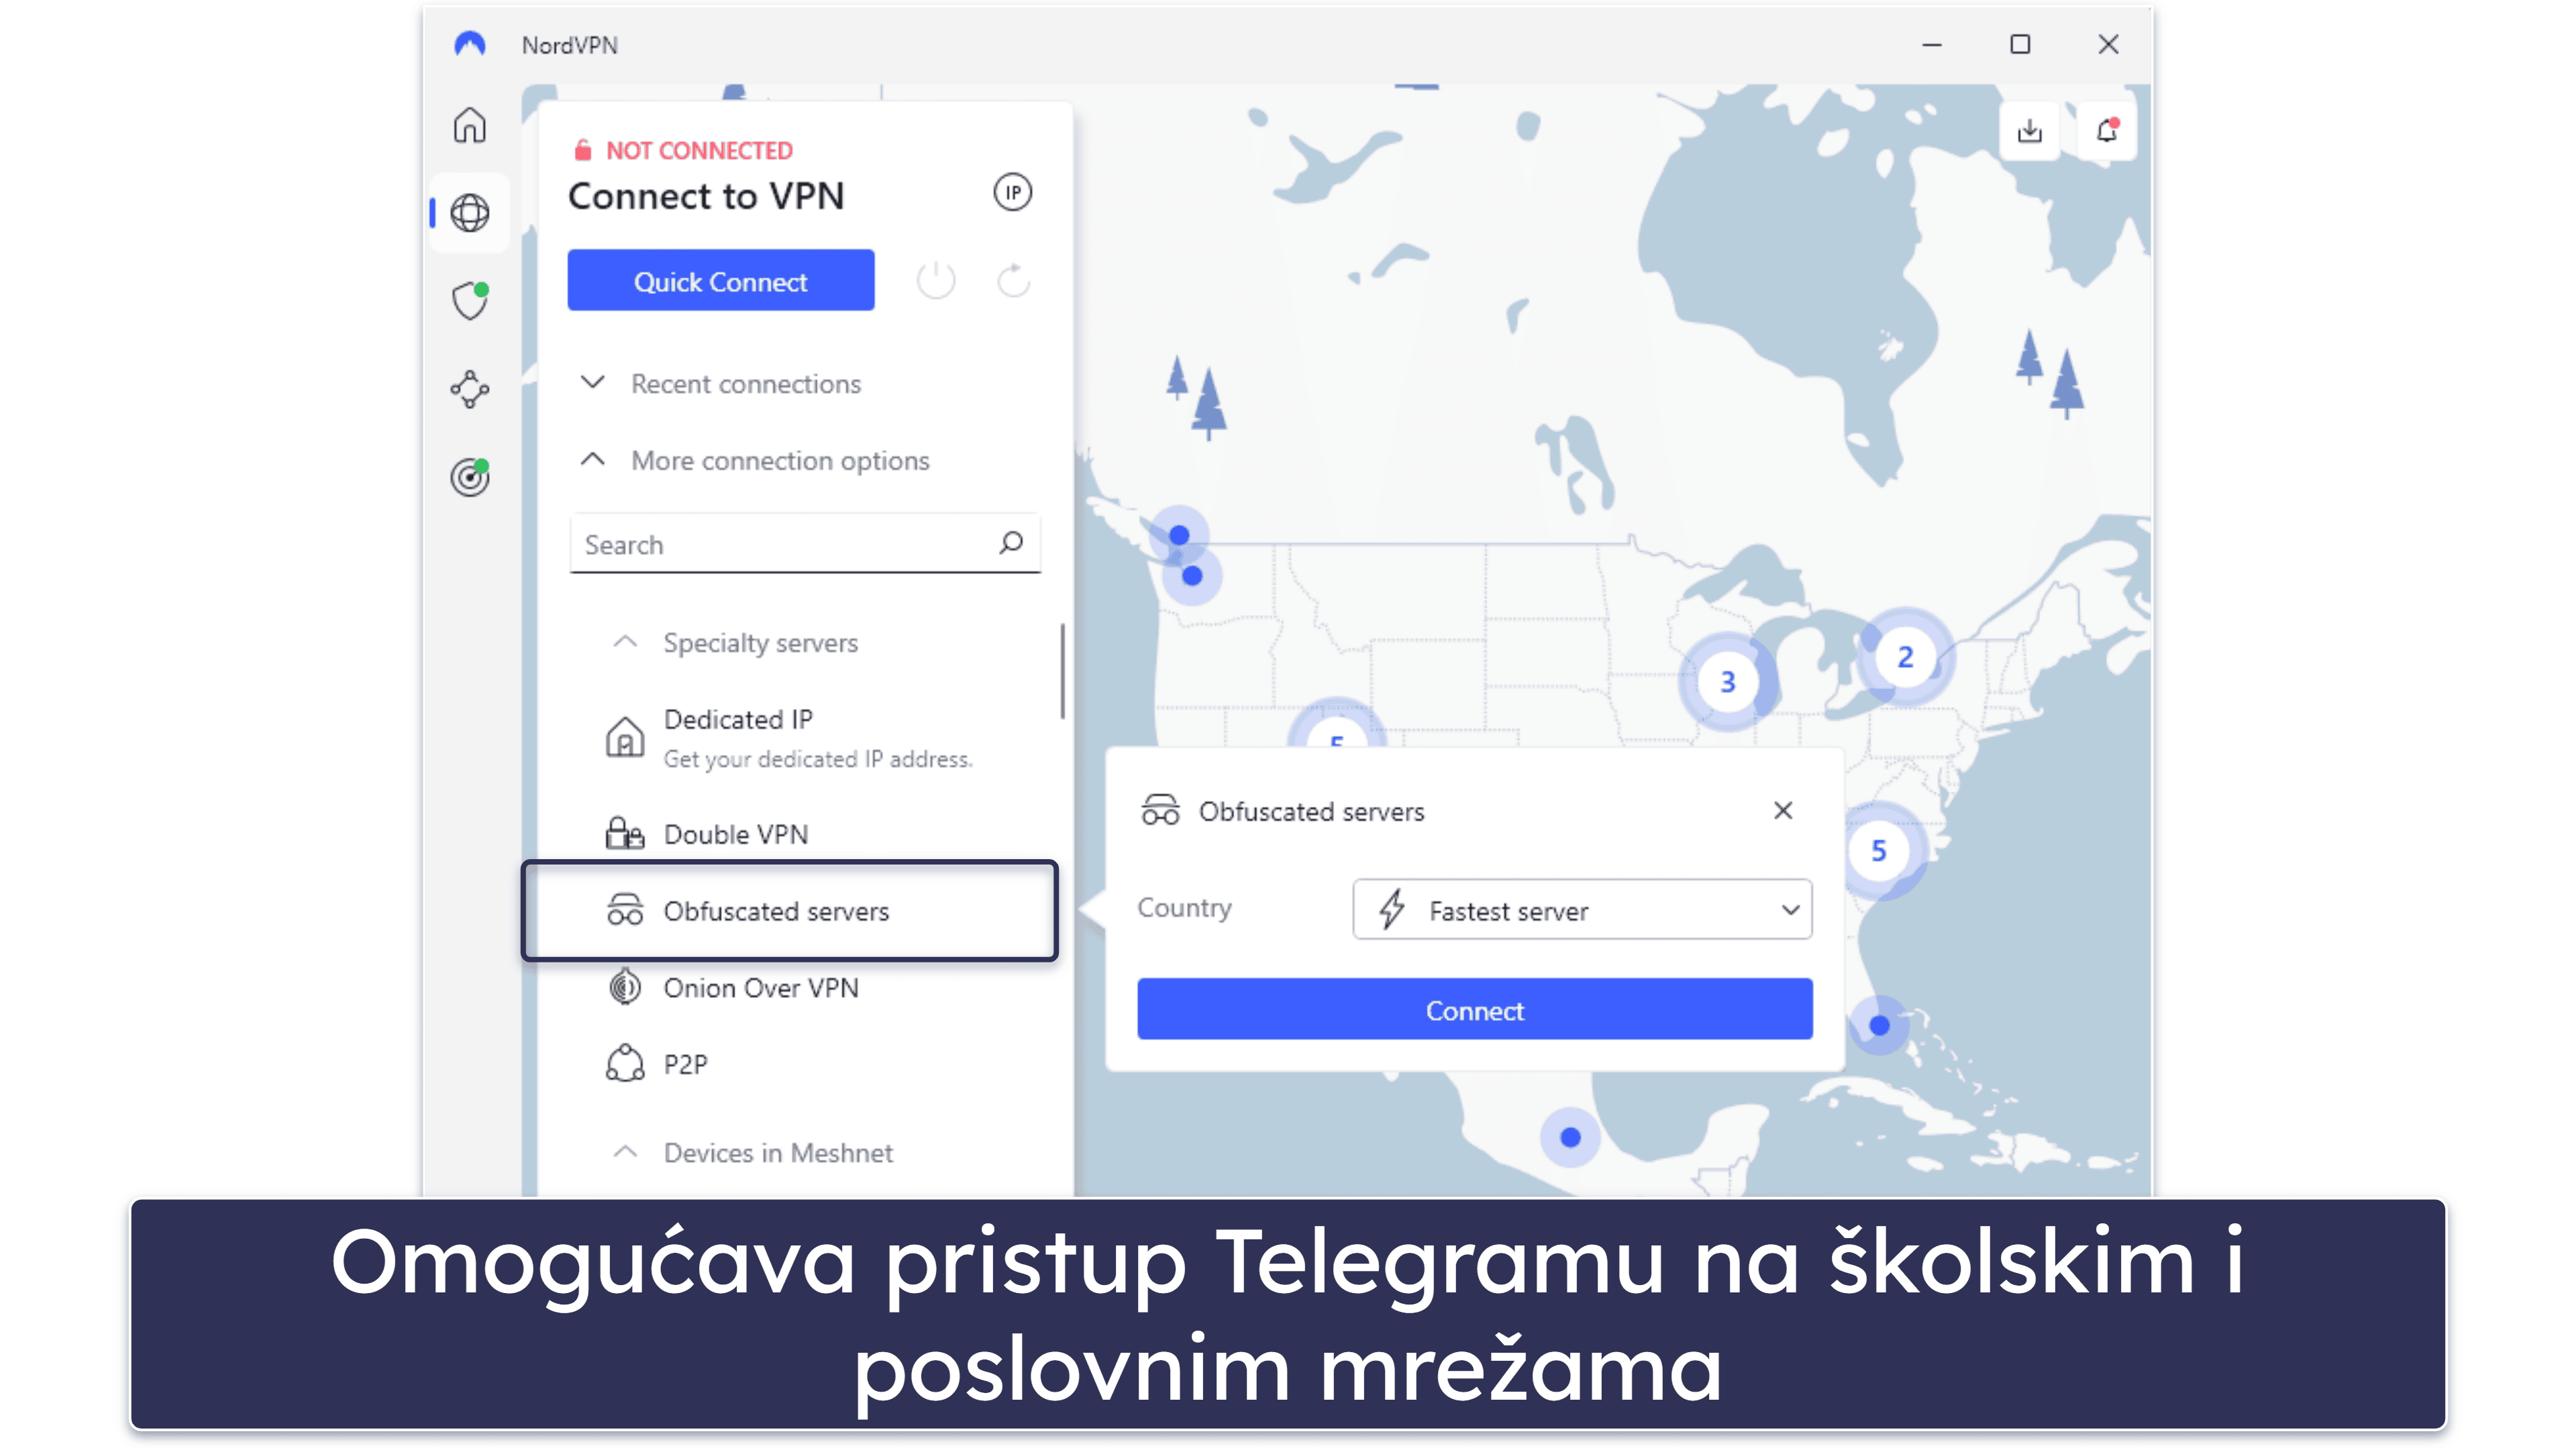Select the mesh network icon in left sidebar

coord(470,387)
